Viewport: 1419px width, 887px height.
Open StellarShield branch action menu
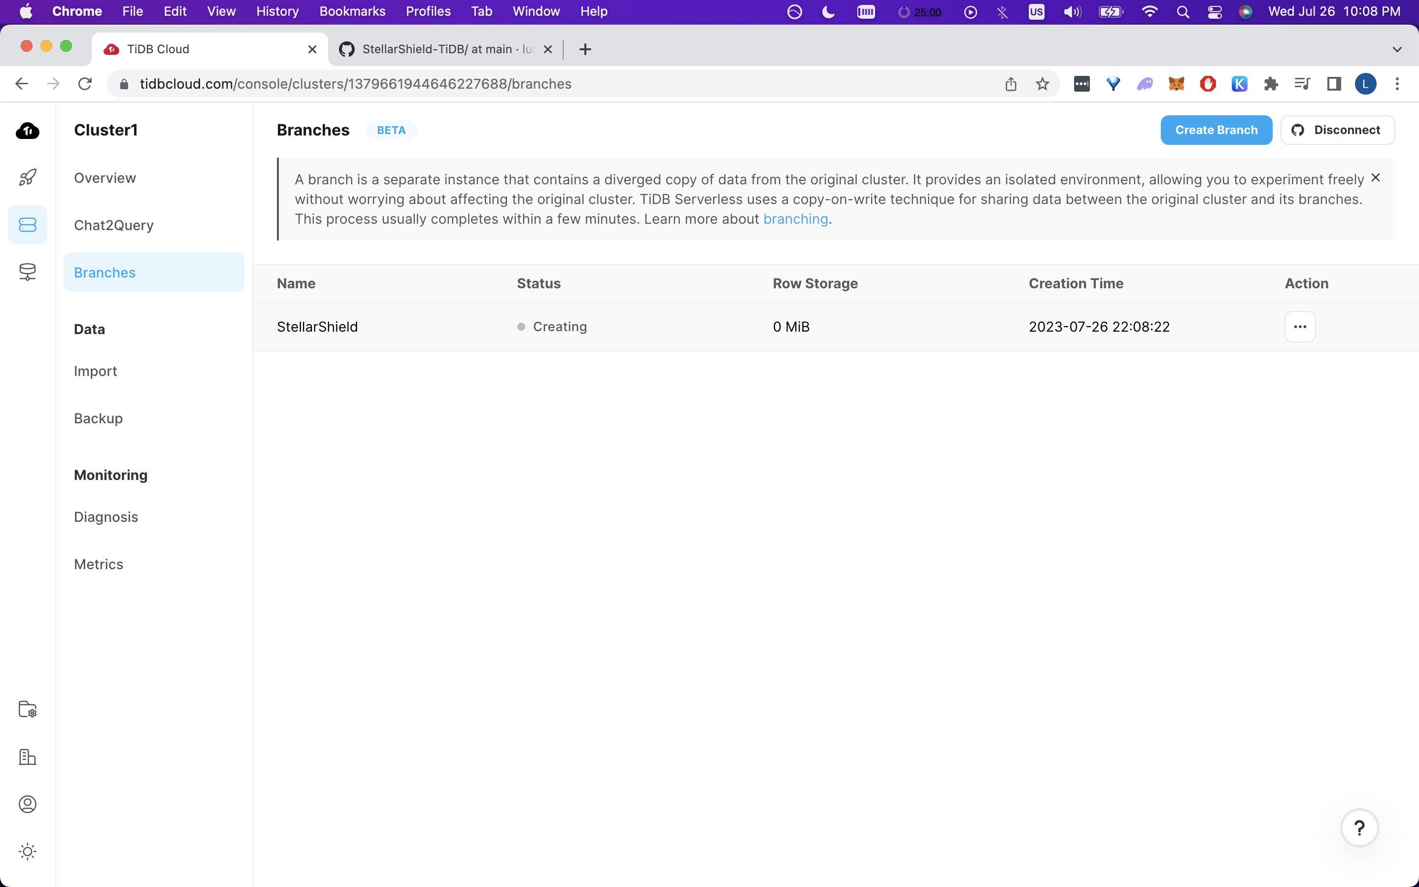tap(1299, 327)
